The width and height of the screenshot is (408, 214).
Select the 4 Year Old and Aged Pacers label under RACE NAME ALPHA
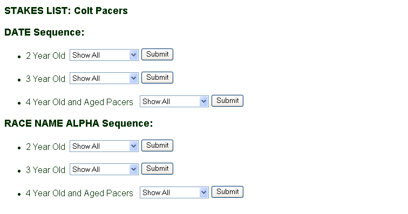coord(79,193)
